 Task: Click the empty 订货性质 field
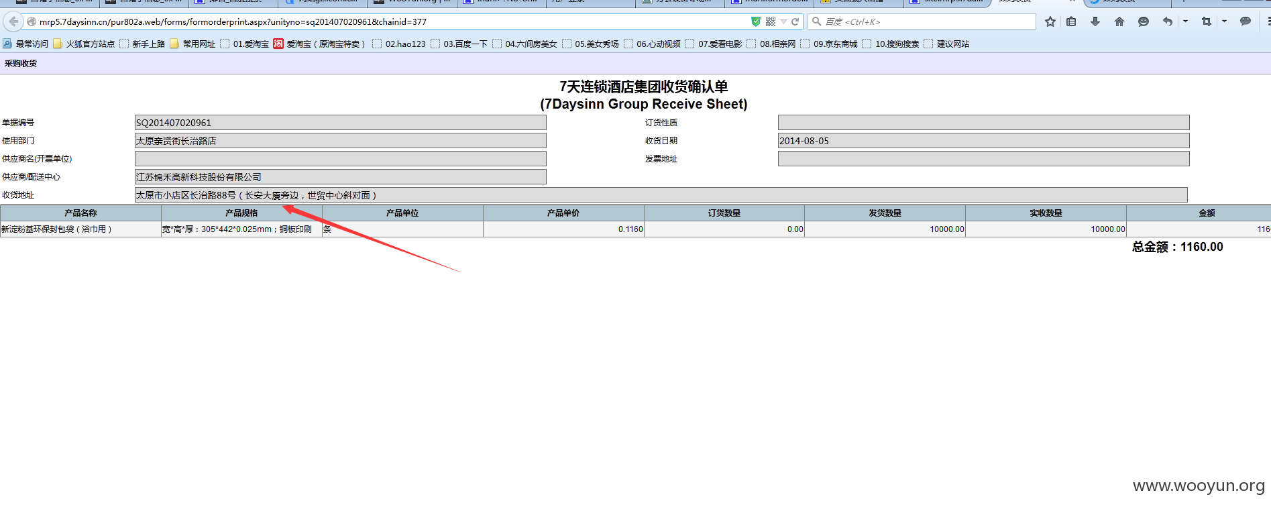(984, 123)
